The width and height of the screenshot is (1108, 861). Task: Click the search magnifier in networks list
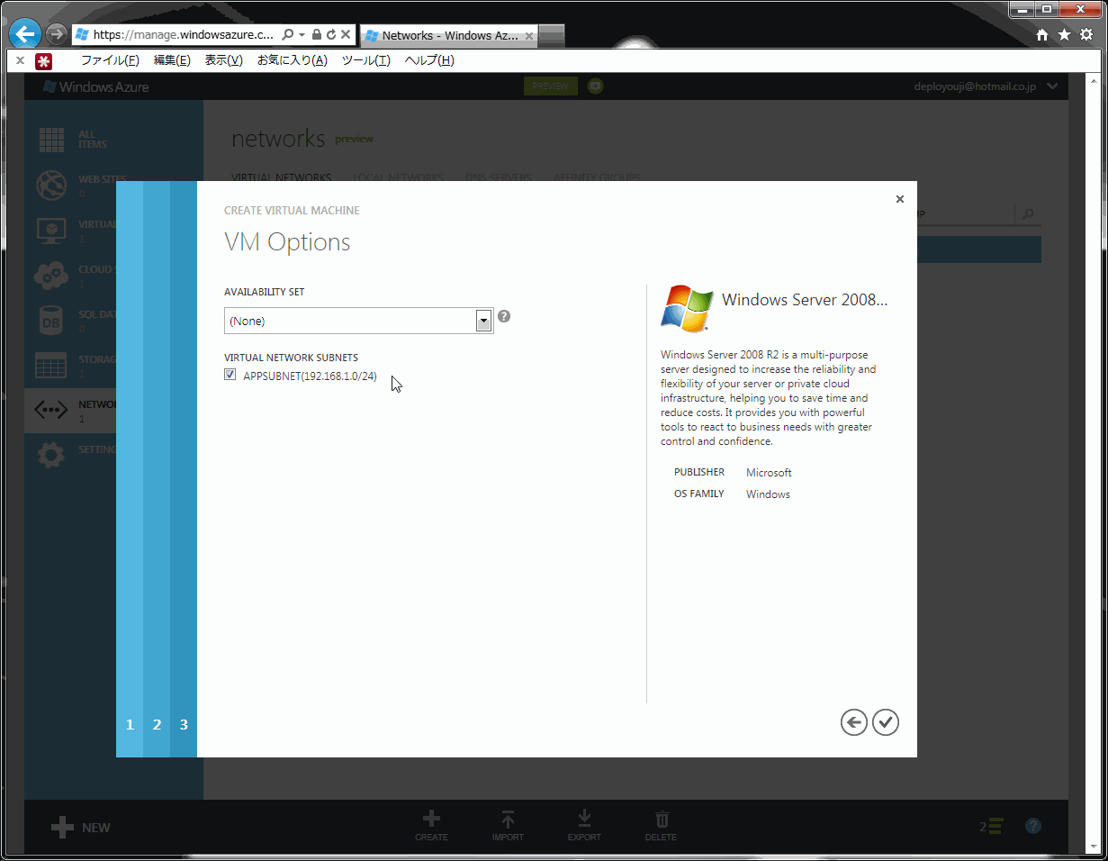tap(1028, 214)
